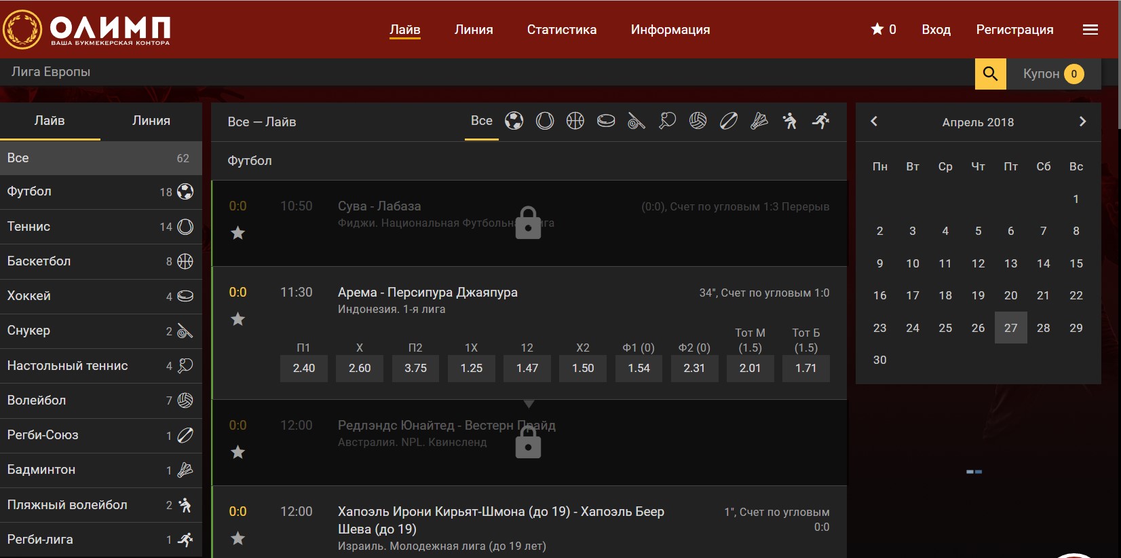1121x558 pixels.
Task: Favorite the Сува - Лабаза match star
Action: pyautogui.click(x=237, y=233)
